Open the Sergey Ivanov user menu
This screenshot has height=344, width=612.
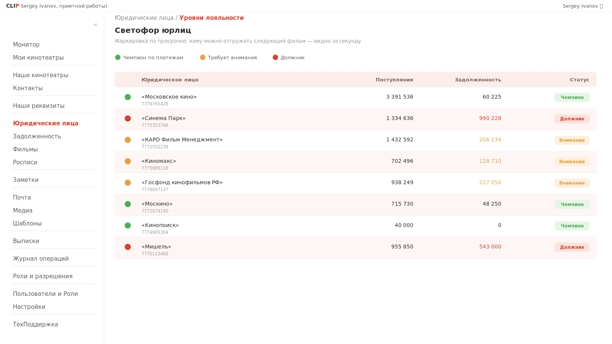[583, 6]
